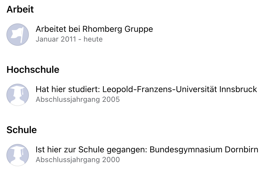Click the flag icon beside Rhomberg Gruppe
Image resolution: width=274 pixels, height=178 pixels.
tap(18, 35)
